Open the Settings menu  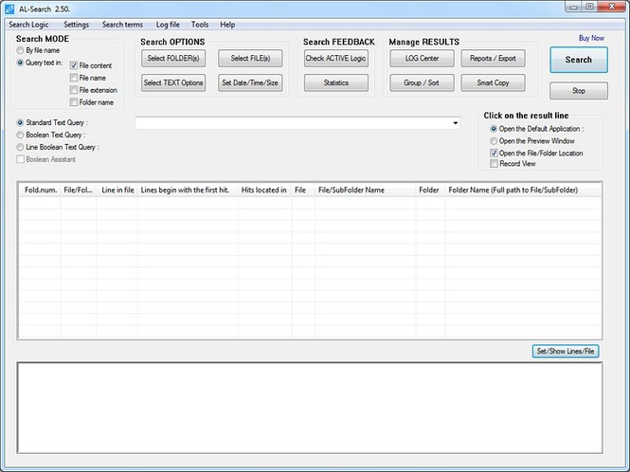click(77, 25)
